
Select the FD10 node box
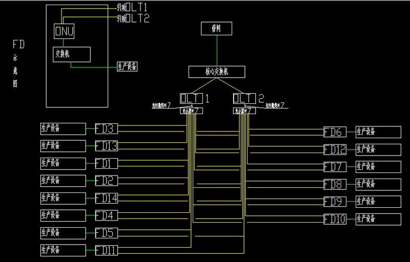coord(334,219)
